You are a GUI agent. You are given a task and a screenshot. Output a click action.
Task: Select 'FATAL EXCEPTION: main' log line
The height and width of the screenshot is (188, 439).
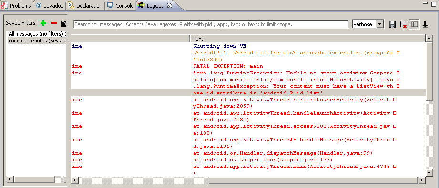(228, 66)
